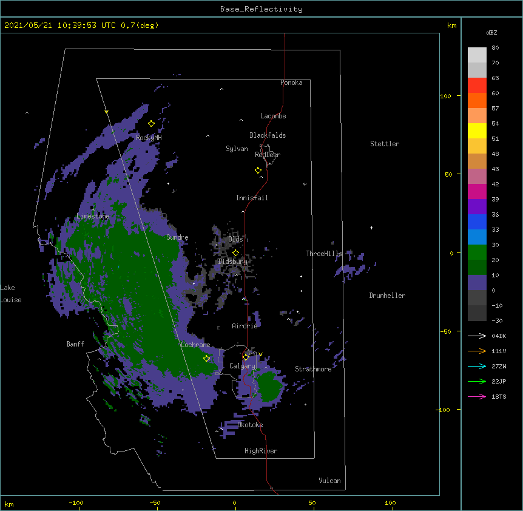The width and height of the screenshot is (523, 511).
Task: Click the dBZ legend heading
Action: point(491,33)
